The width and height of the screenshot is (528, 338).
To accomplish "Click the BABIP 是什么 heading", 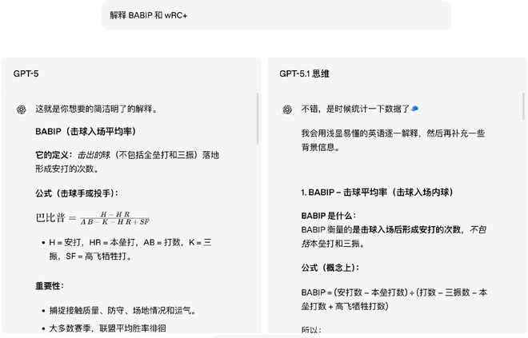I will pos(329,216).
